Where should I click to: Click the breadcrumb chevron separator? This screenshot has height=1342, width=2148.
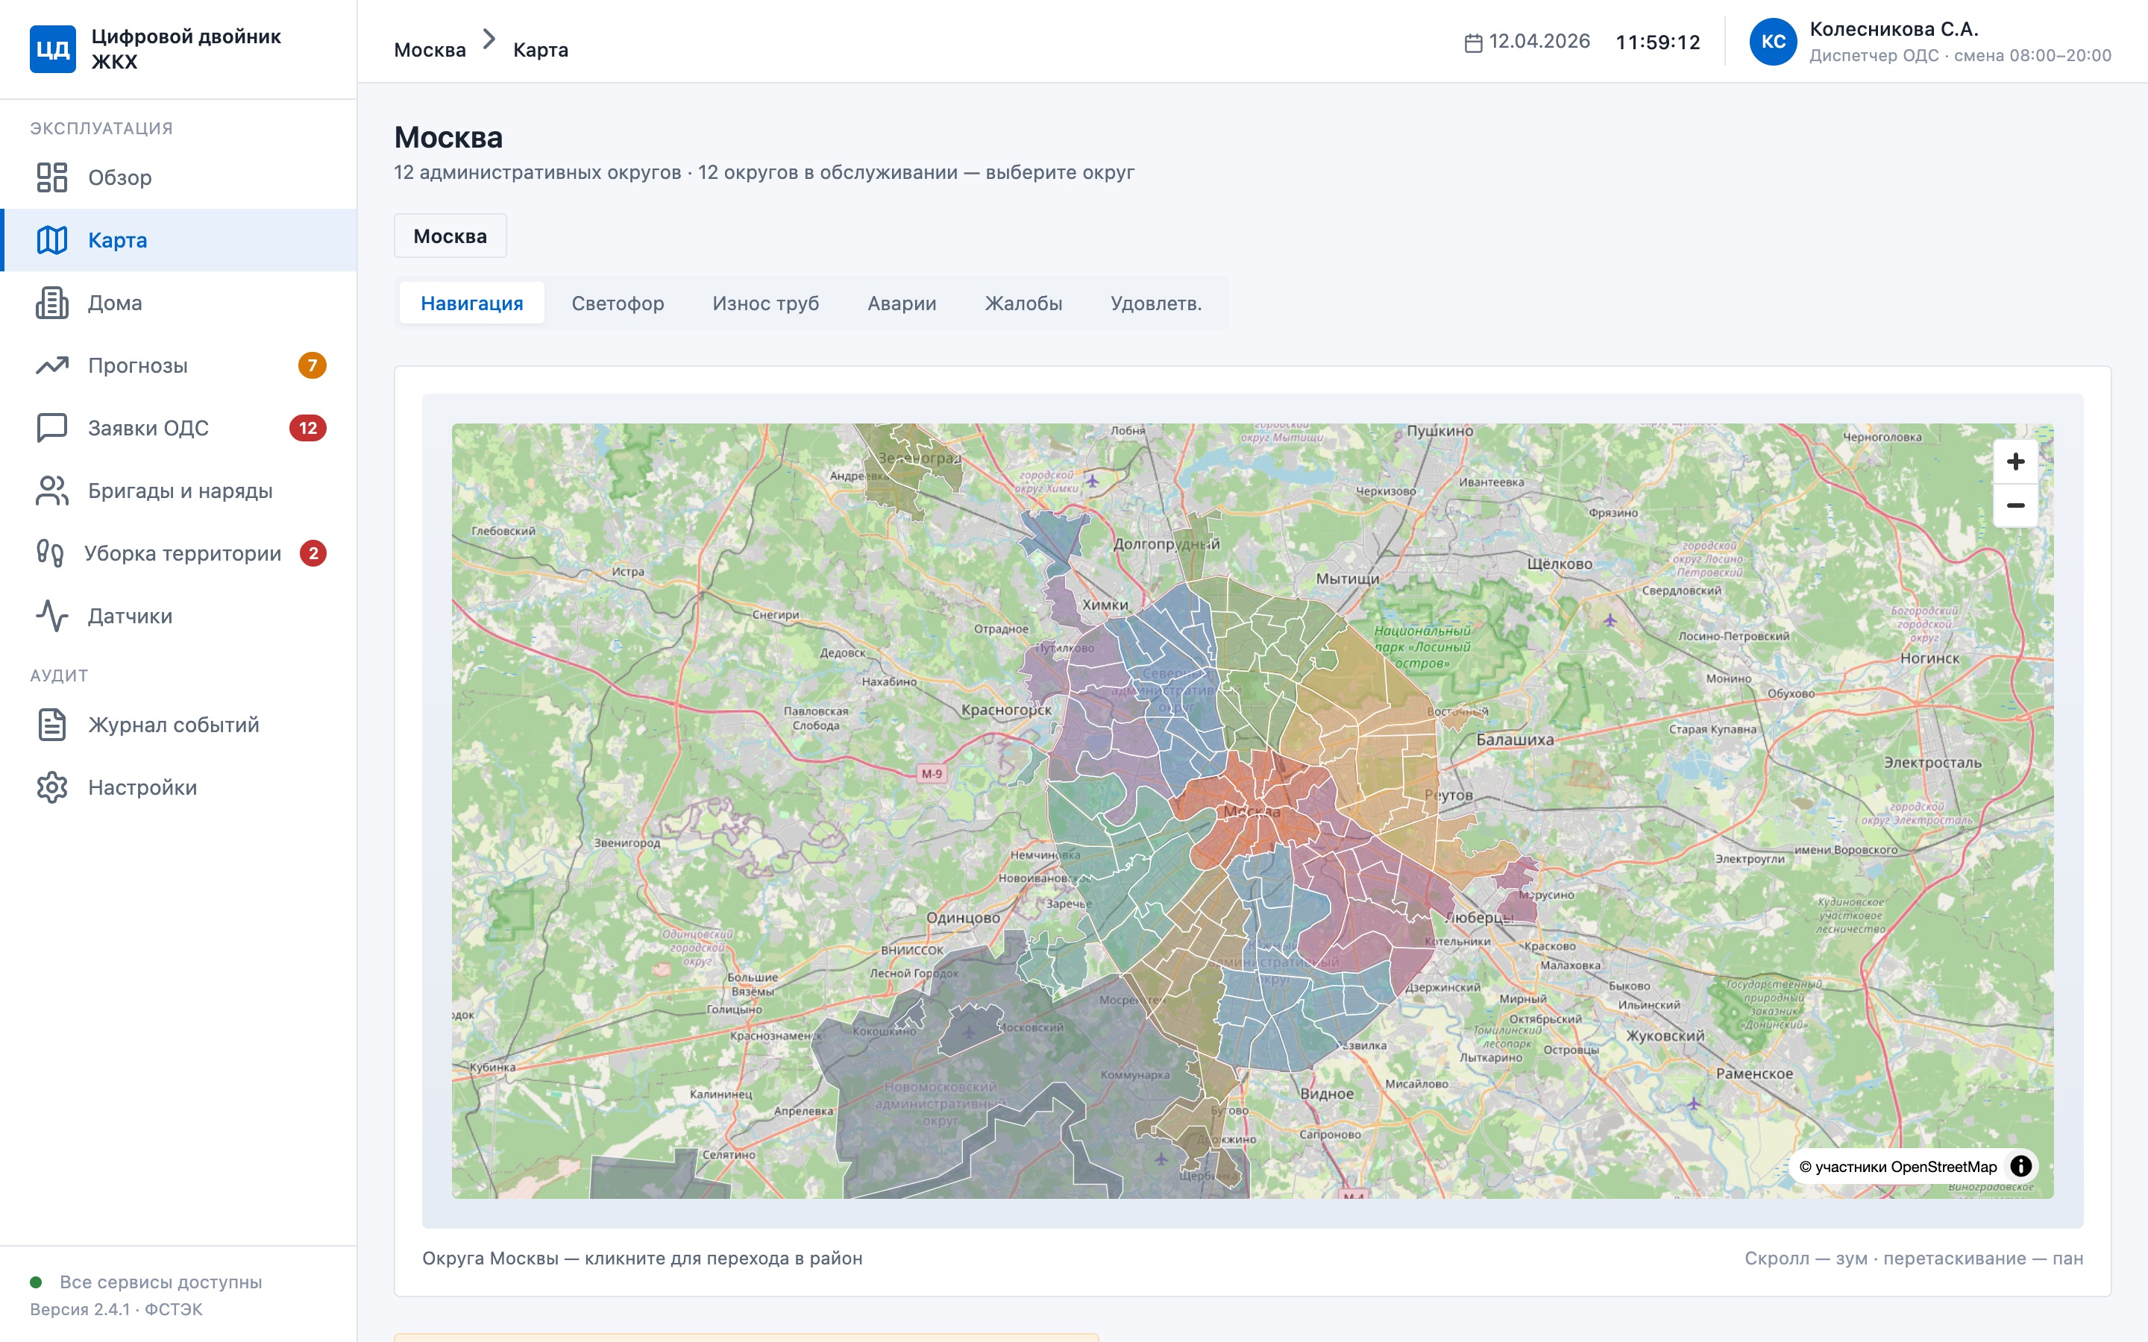pos(489,39)
